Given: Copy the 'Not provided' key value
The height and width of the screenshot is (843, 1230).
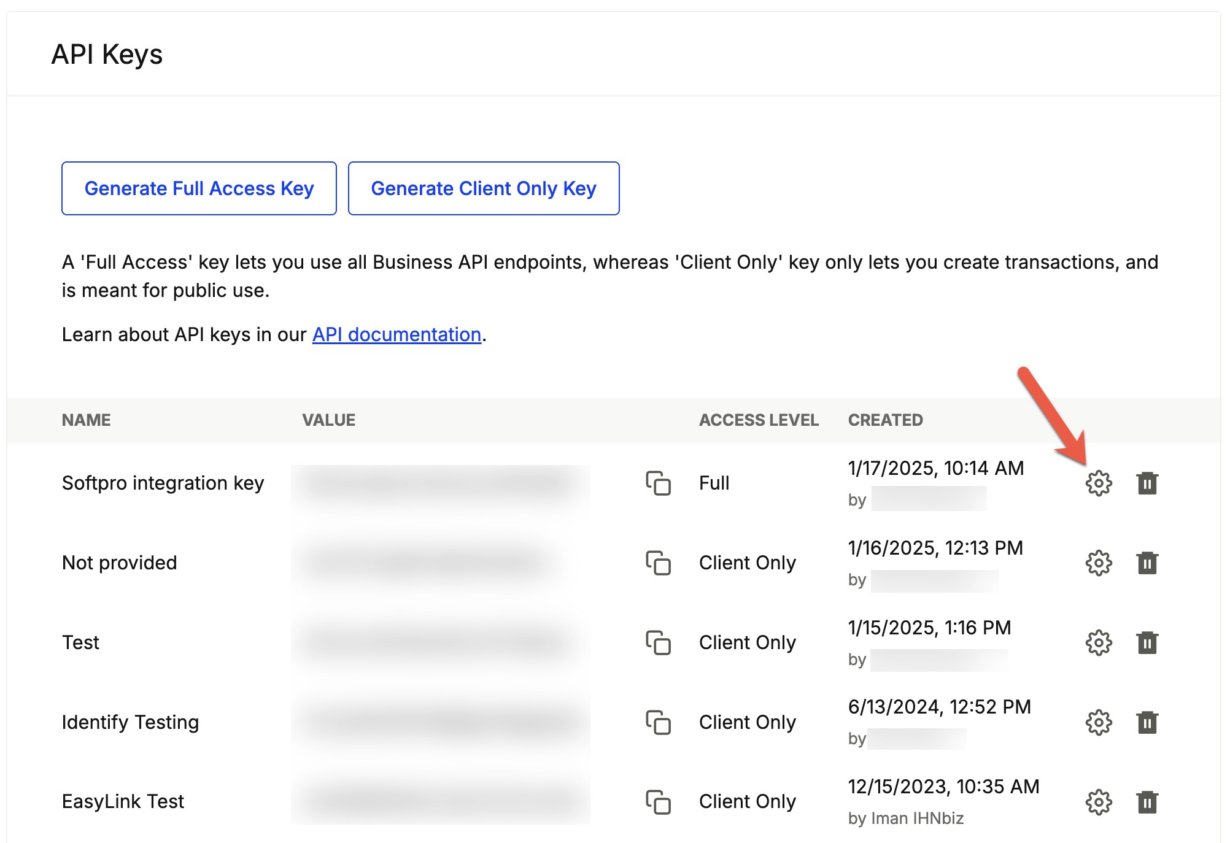Looking at the screenshot, I should pyautogui.click(x=658, y=563).
